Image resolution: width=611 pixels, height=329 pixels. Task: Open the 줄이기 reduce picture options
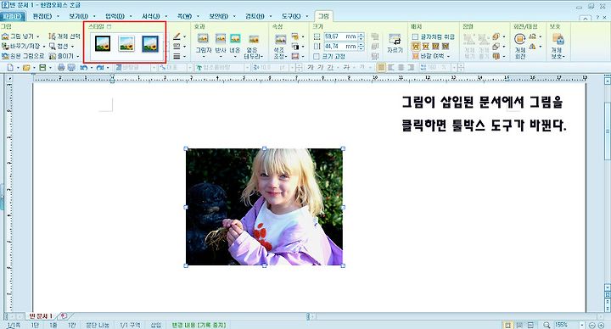pos(64,56)
